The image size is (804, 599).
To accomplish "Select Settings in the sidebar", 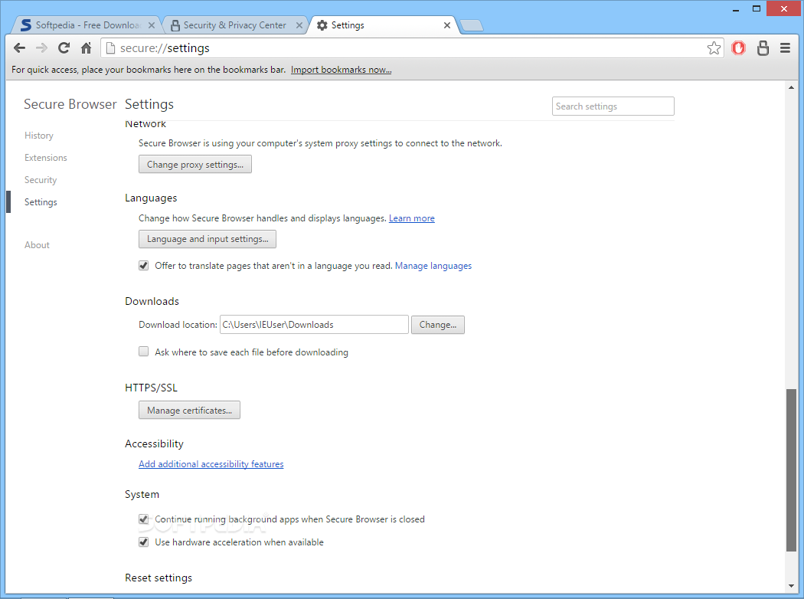I will [41, 202].
